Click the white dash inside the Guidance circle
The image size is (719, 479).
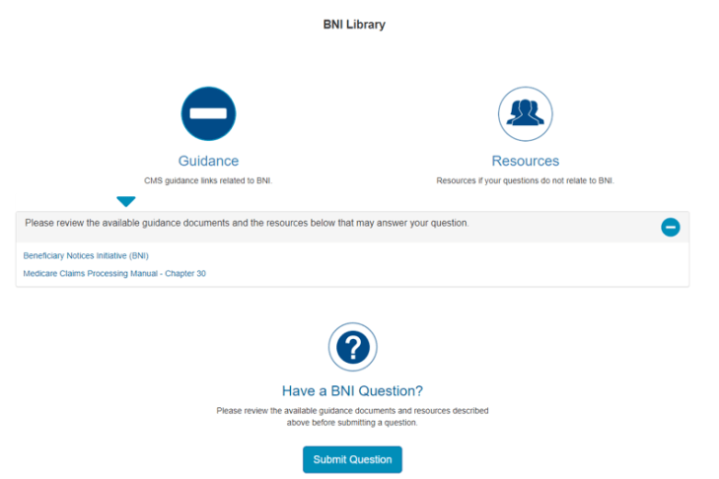point(208,114)
